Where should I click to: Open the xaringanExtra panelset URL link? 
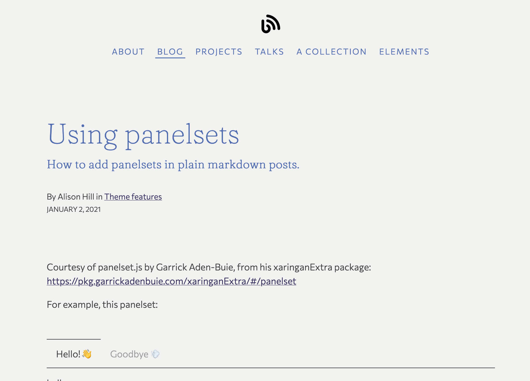(x=171, y=281)
